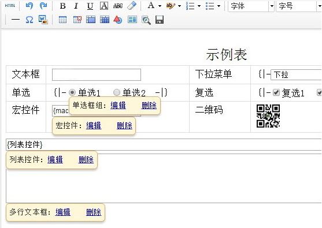322x228 pixels.
Task: Click the blue template layout icon
Action: tap(132, 20)
